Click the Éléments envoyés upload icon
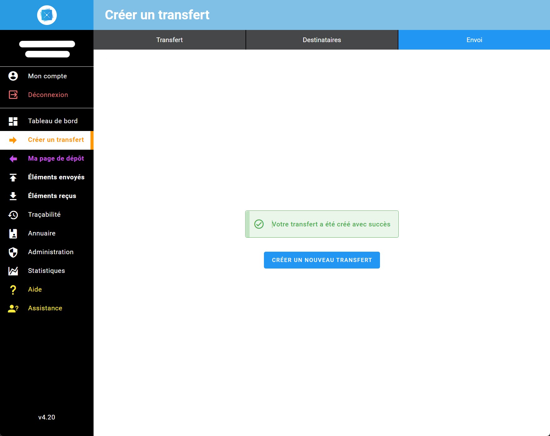The width and height of the screenshot is (550, 436). [x=13, y=177]
